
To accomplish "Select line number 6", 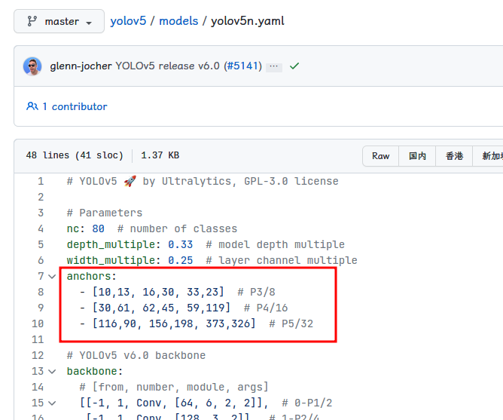I will coord(41,260).
